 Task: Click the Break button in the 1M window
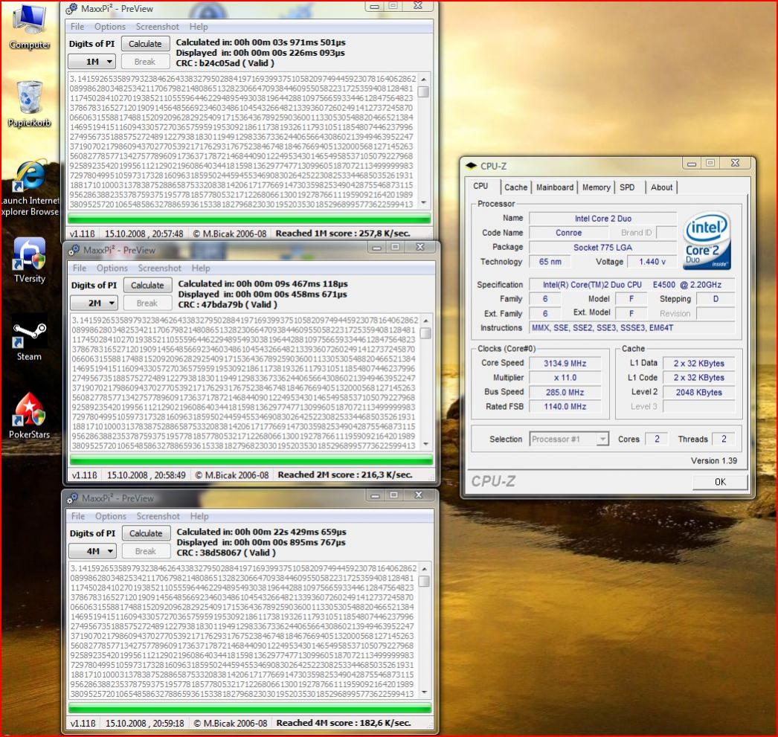(x=145, y=62)
